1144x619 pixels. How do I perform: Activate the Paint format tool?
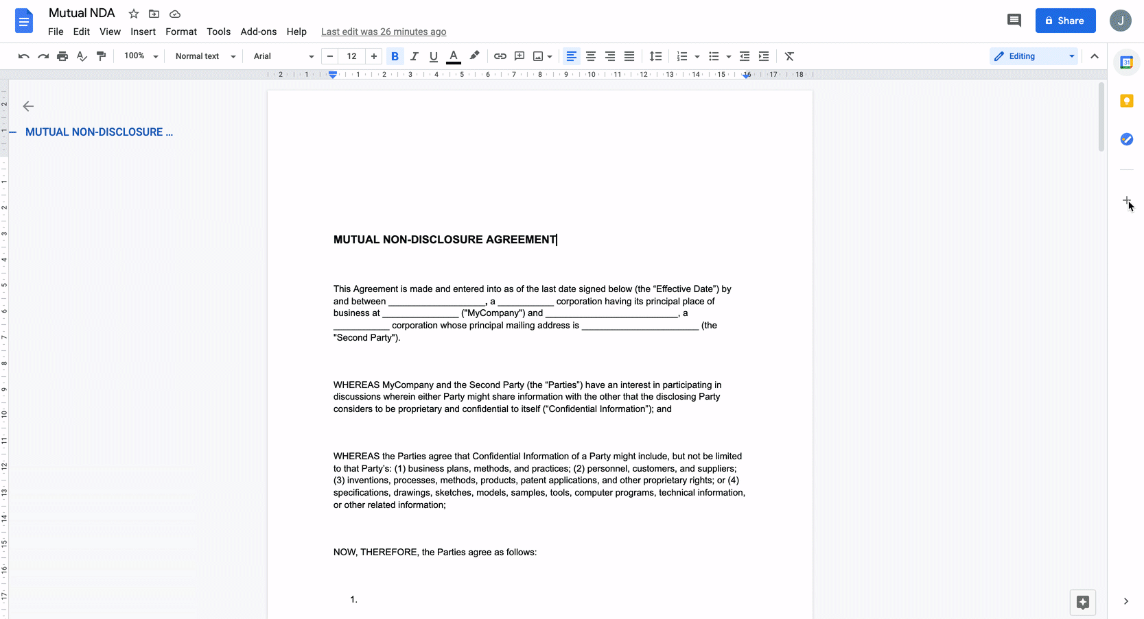click(x=102, y=56)
